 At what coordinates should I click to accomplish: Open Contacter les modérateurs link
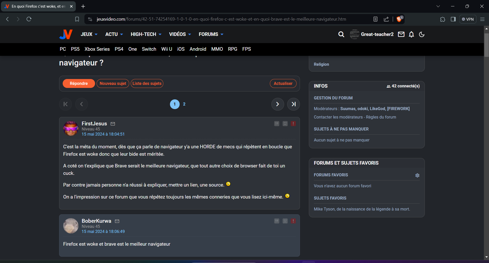pos(338,117)
